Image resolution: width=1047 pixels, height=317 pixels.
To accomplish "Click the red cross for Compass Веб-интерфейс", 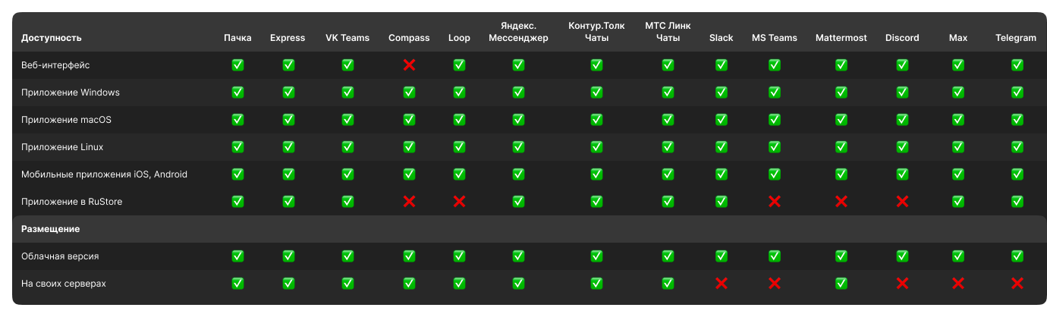I will tap(409, 65).
